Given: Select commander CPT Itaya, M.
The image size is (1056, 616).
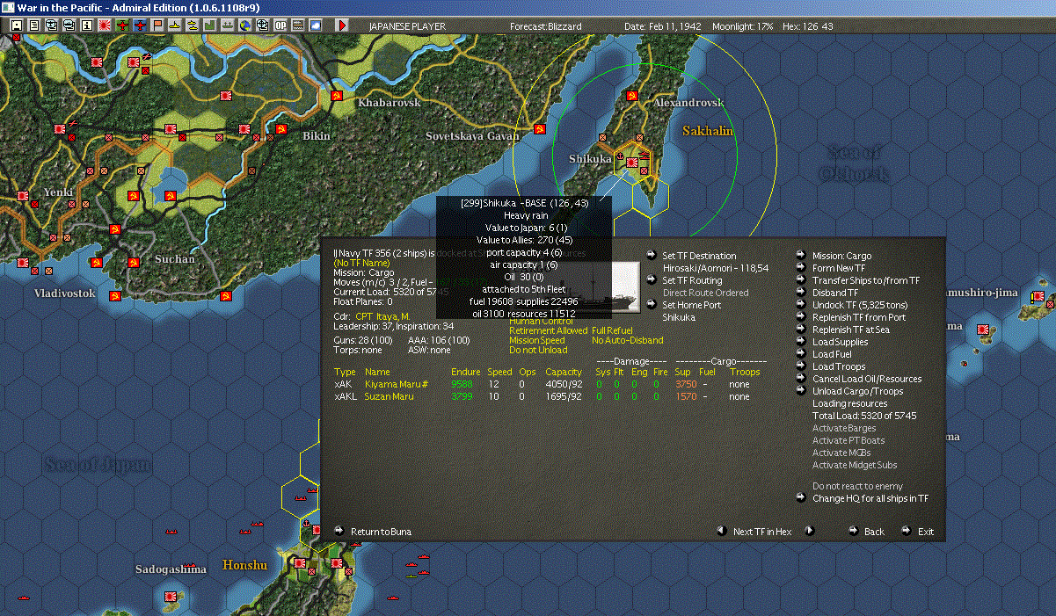Looking at the screenshot, I should [382, 315].
